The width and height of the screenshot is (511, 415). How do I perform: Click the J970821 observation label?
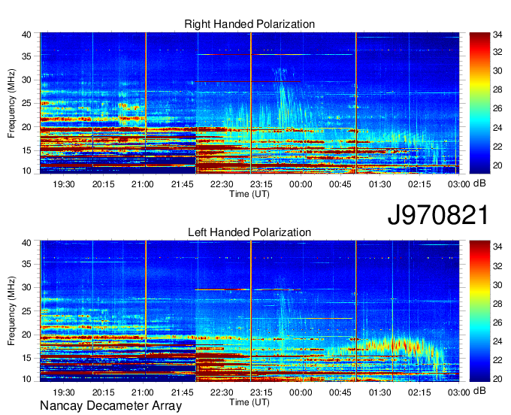[x=438, y=215]
